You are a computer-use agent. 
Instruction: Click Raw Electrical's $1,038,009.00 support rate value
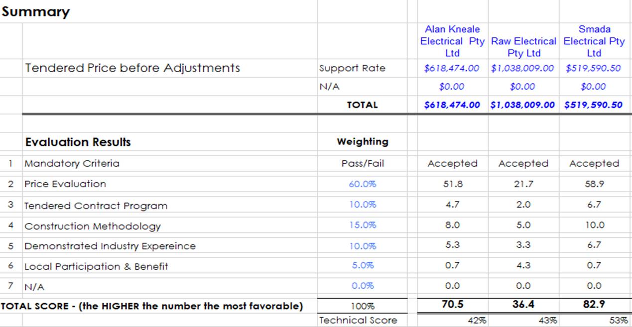[522, 68]
